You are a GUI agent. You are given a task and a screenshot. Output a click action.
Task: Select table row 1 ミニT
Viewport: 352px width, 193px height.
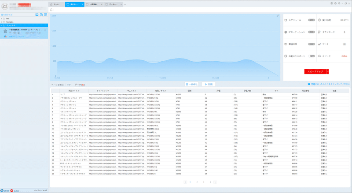pos(200,94)
